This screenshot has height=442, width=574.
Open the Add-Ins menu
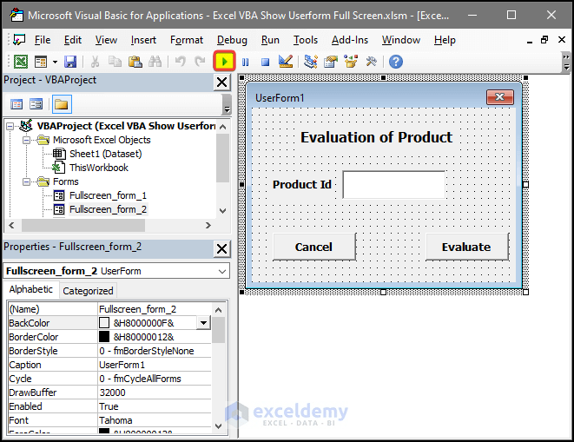click(x=350, y=40)
